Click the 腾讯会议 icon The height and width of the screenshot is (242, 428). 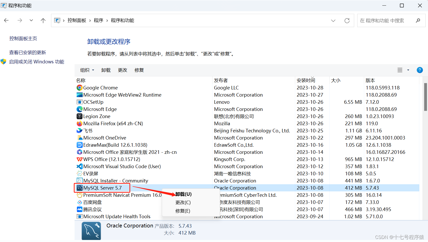tap(80, 209)
